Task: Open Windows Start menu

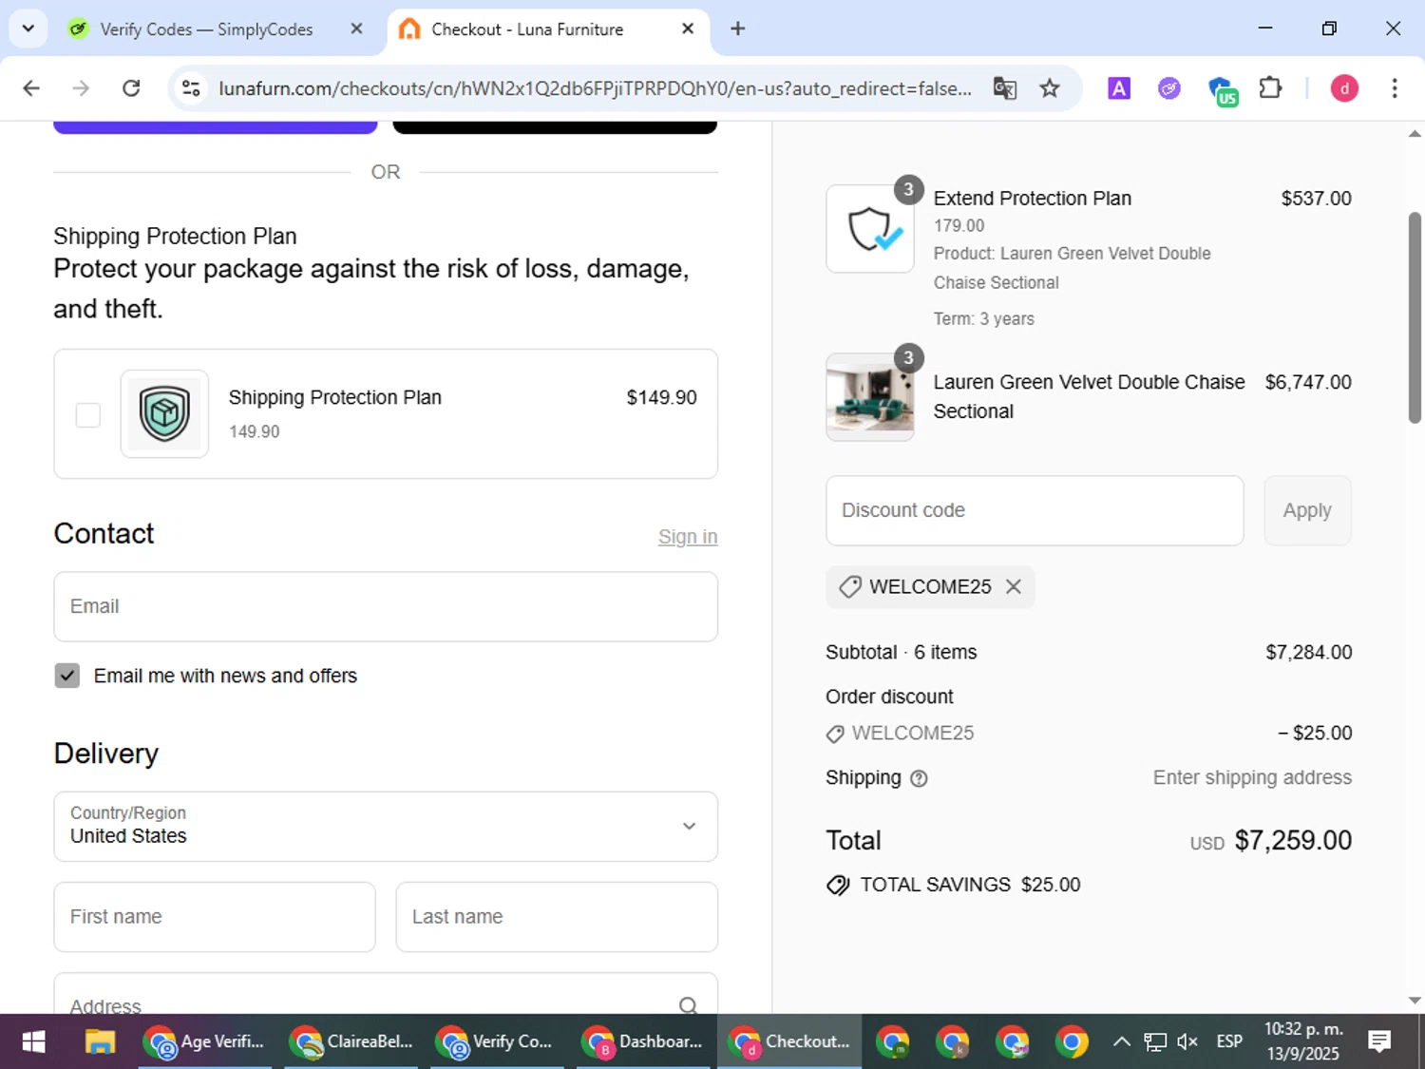Action: click(33, 1041)
